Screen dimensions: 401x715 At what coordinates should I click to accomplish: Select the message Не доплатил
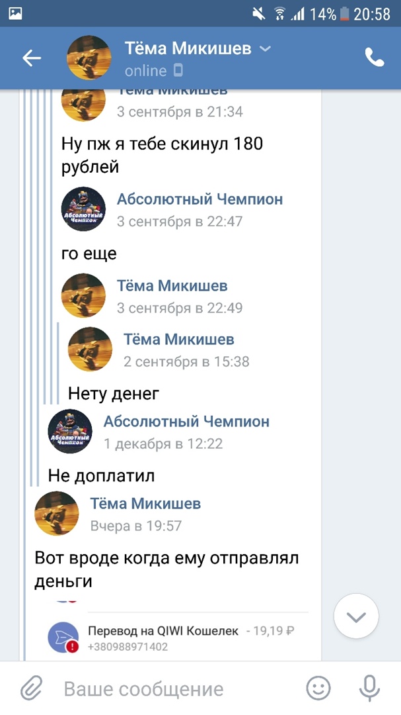(101, 475)
